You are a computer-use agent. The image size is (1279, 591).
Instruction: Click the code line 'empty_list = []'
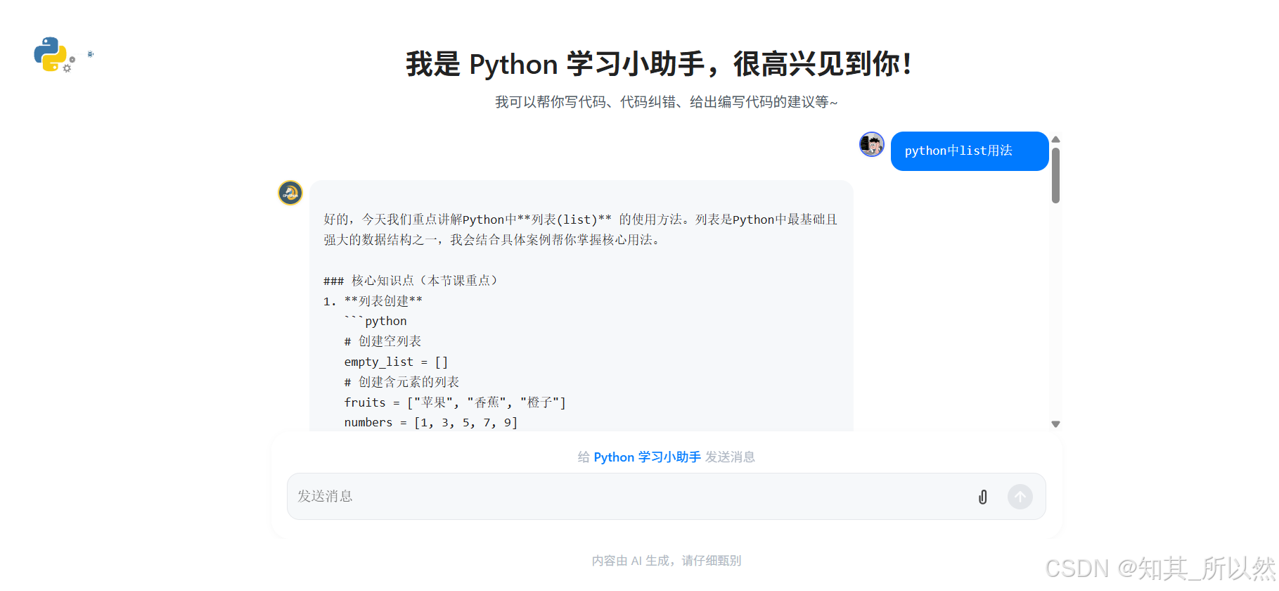click(396, 362)
